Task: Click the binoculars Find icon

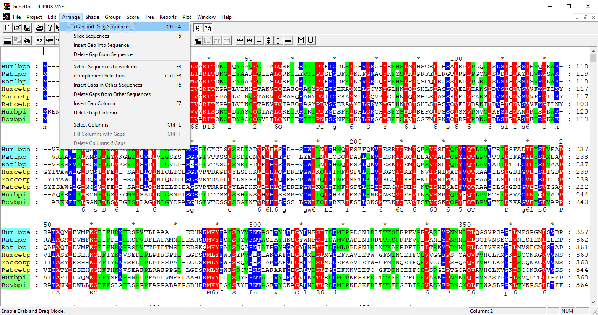Action: pyautogui.click(x=27, y=40)
